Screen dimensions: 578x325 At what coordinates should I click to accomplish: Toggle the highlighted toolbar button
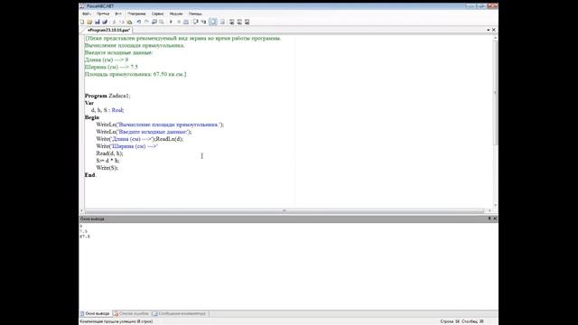click(213, 22)
